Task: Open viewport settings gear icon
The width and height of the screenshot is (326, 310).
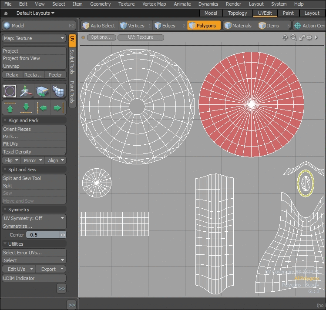Action: click(309, 37)
